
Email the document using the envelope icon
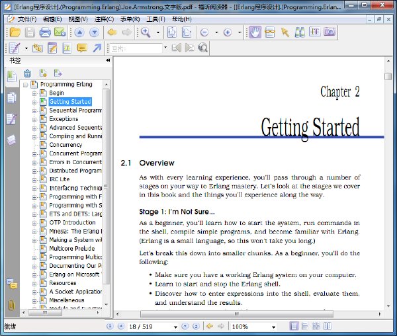(x=60, y=32)
